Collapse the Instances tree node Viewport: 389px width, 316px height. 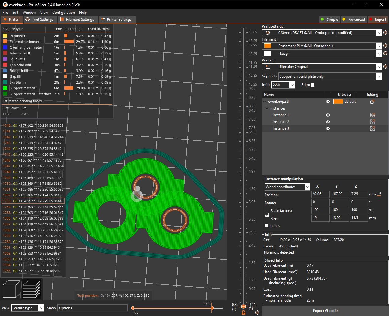[x=267, y=108]
